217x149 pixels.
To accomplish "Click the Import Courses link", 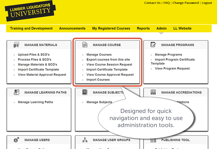I will (98, 79).
